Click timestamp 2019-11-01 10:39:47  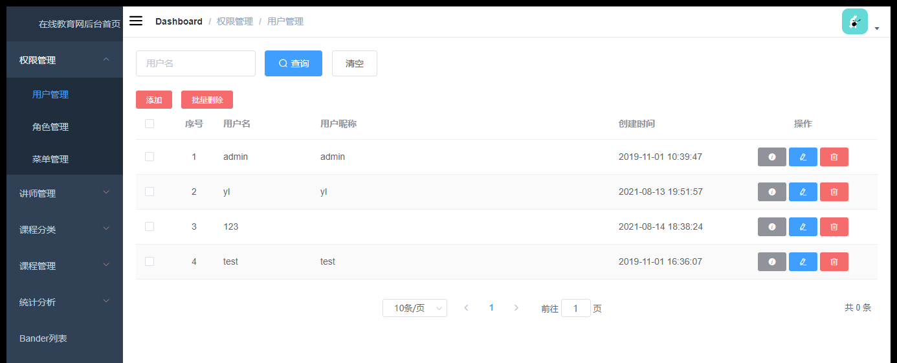coord(661,157)
